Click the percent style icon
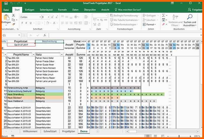Screen dimensions: 204x139 pyautogui.click(x=101, y=20)
